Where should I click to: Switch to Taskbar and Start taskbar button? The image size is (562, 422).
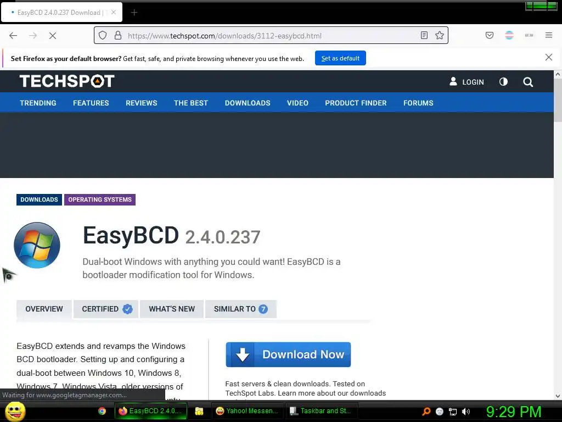pyautogui.click(x=322, y=411)
